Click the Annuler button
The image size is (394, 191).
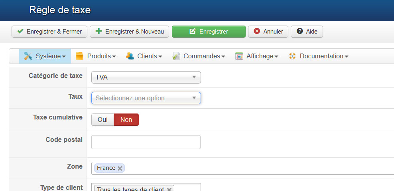(x=268, y=32)
